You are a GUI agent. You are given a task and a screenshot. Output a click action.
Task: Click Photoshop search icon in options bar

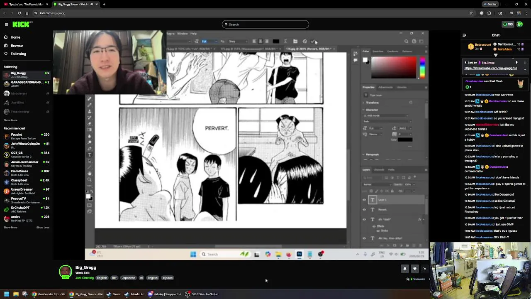point(406,42)
